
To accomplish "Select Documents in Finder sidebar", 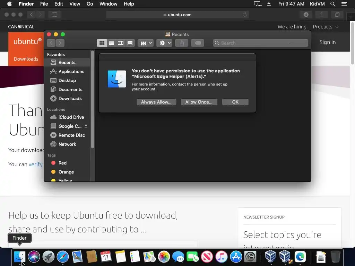I will click(x=67, y=90).
